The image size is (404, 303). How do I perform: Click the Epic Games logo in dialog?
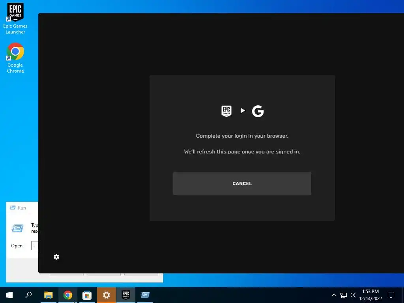(x=226, y=111)
